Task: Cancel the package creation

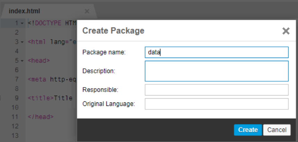Action: pyautogui.click(x=277, y=130)
